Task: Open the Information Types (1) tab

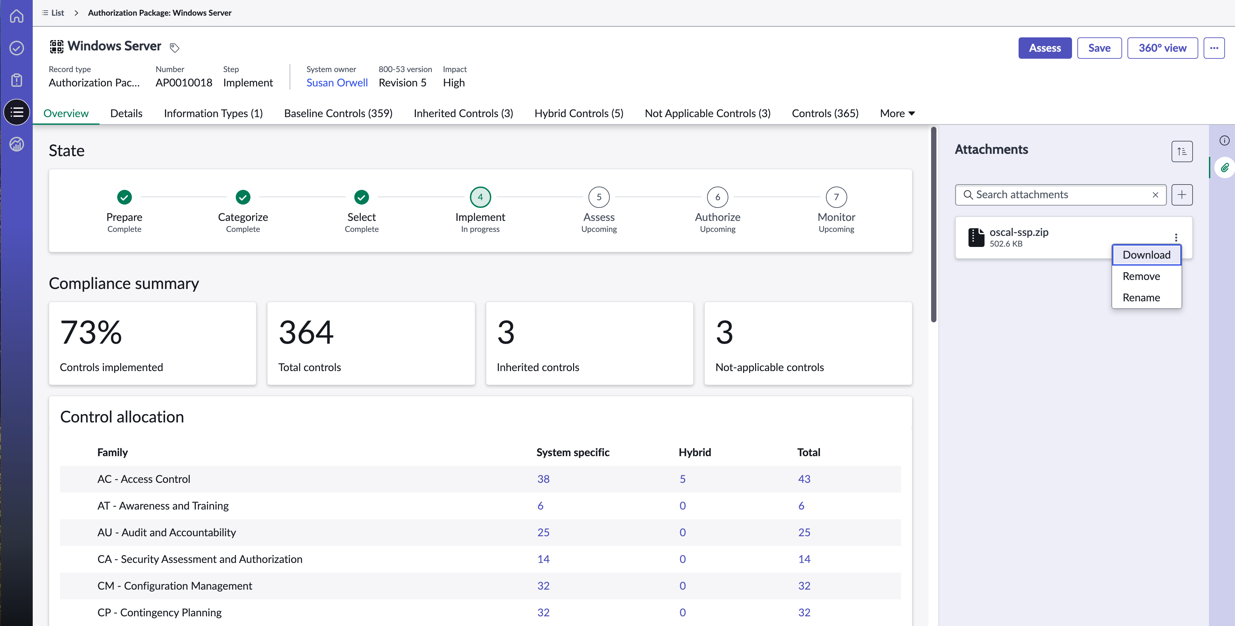Action: click(x=213, y=113)
